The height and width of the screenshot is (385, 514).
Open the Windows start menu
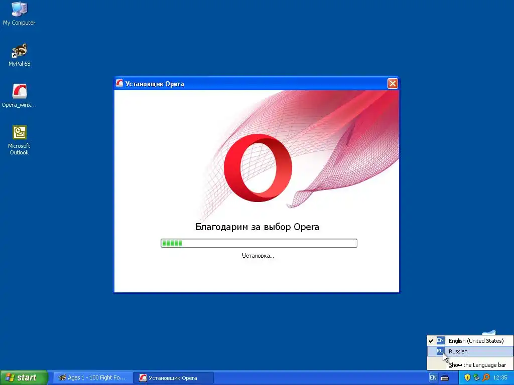pyautogui.click(x=24, y=377)
